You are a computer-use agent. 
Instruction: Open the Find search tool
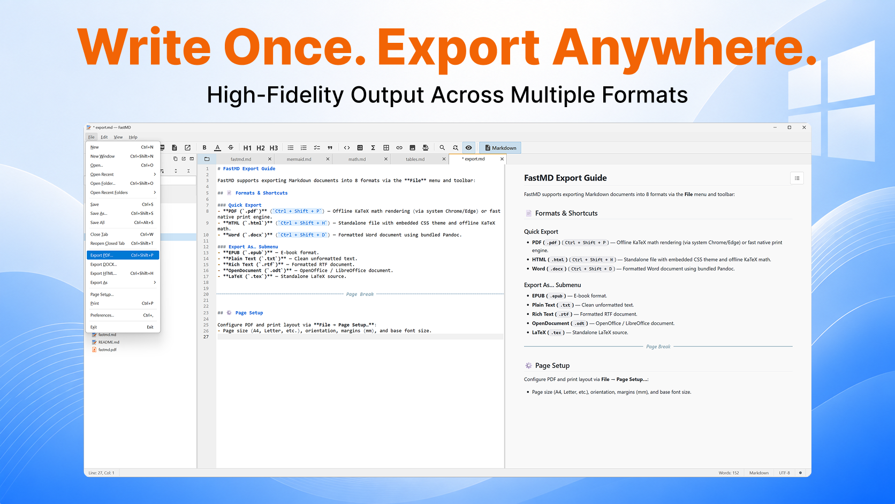coord(442,148)
